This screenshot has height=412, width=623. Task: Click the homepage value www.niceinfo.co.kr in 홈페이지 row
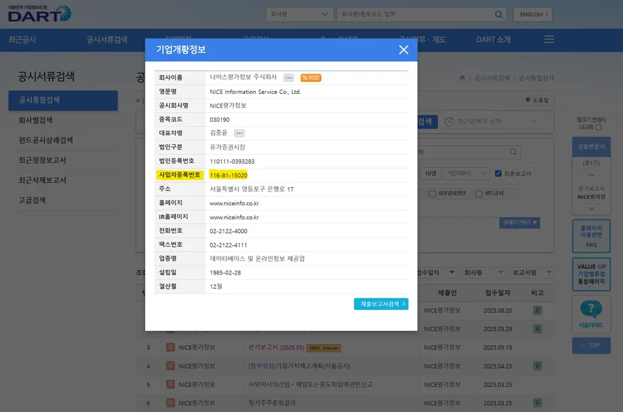[234, 203]
